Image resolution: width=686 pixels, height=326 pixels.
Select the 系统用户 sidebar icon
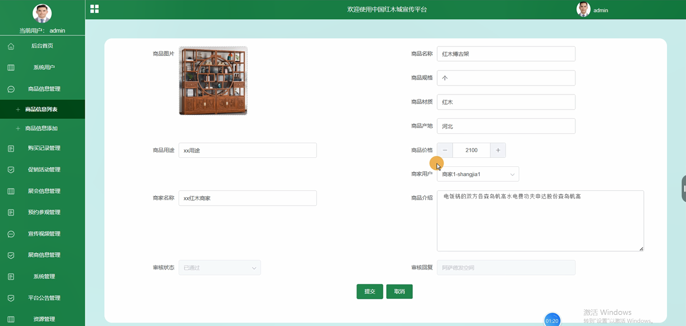coord(11,67)
